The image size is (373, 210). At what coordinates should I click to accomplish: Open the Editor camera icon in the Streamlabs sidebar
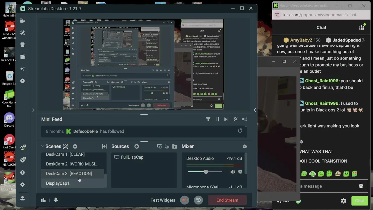click(22, 21)
